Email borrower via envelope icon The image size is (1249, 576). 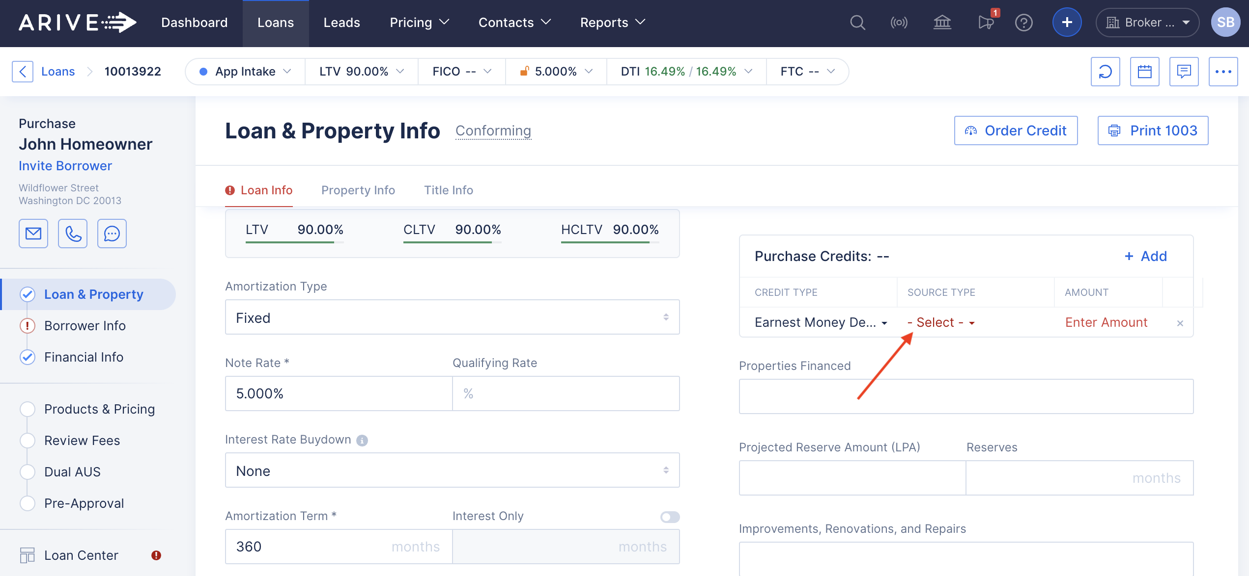point(33,234)
